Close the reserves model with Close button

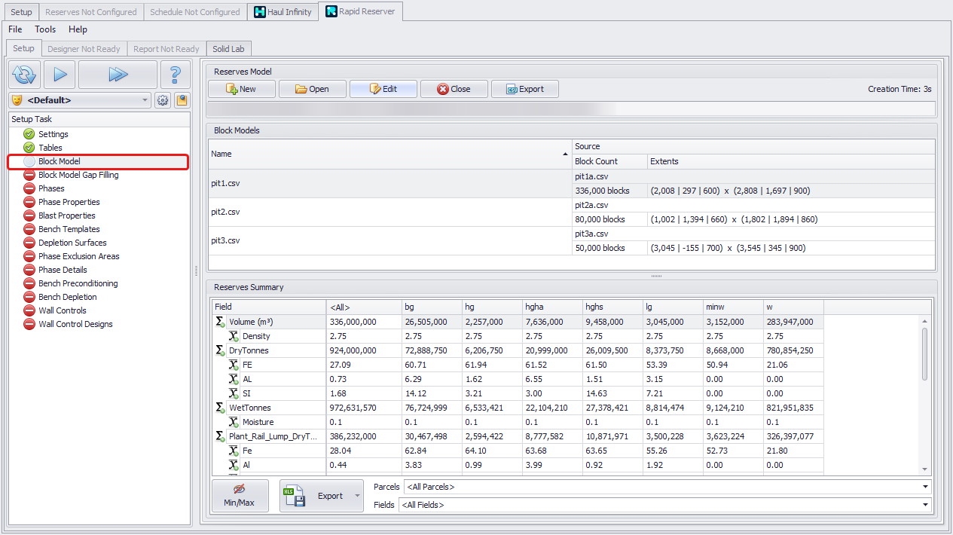[454, 89]
